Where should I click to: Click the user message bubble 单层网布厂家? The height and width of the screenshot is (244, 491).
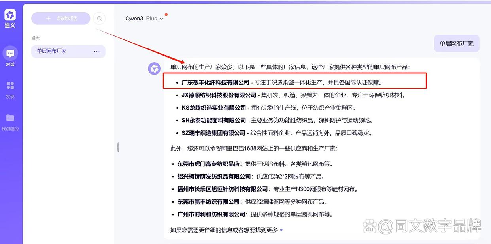click(456, 43)
